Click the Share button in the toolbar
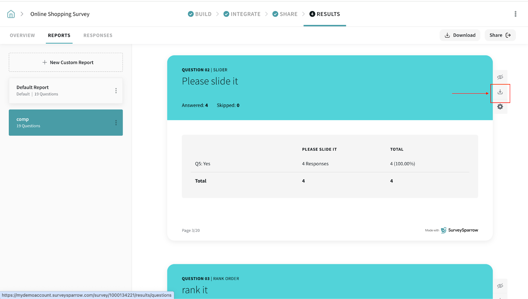 (500, 35)
